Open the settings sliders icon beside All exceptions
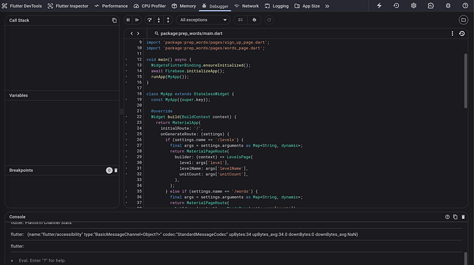Viewport: 474px width, 265px height. (x=240, y=20)
